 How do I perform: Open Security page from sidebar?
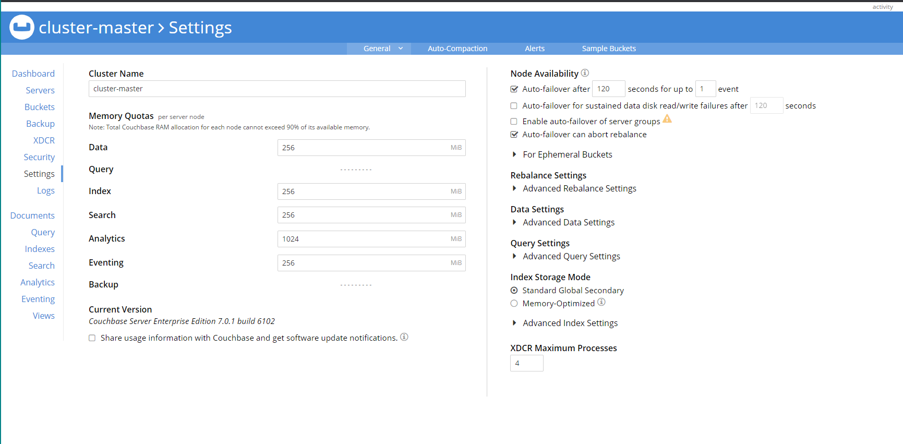(39, 157)
